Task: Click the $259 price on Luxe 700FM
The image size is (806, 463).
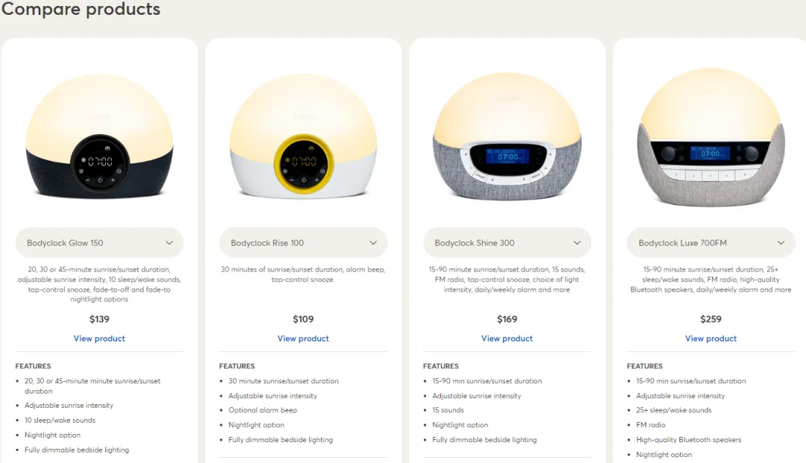Action: coord(710,319)
